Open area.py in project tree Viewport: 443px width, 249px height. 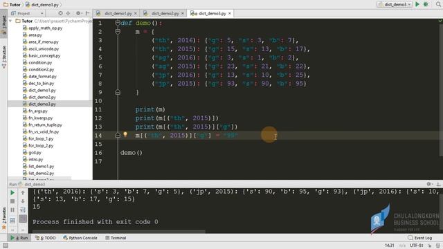[35, 35]
